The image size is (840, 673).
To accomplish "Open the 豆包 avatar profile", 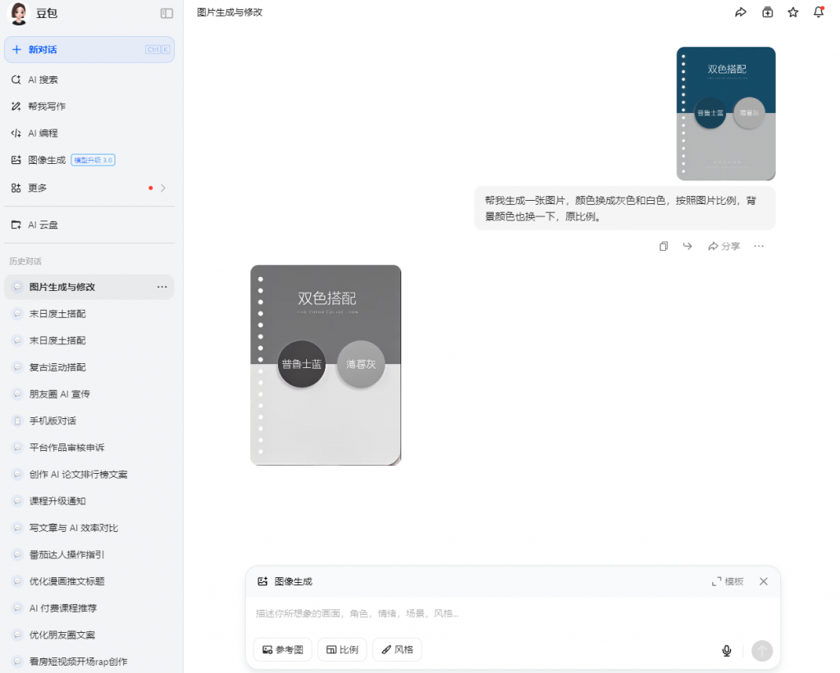I will [19, 13].
